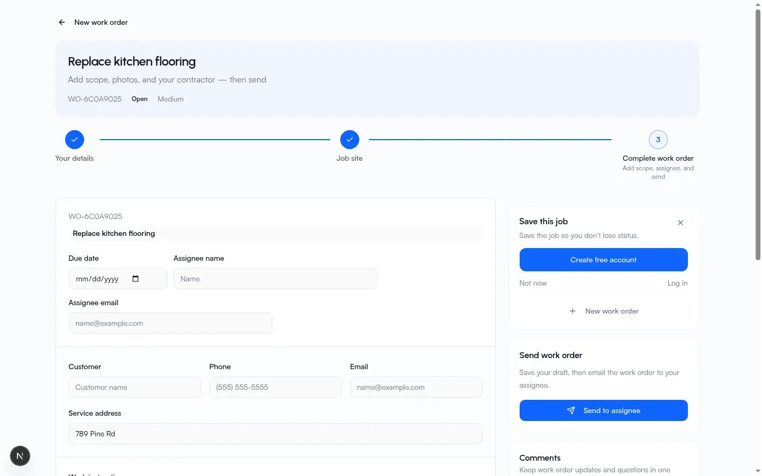Follow the Log in link
The height and width of the screenshot is (476, 762).
[677, 283]
